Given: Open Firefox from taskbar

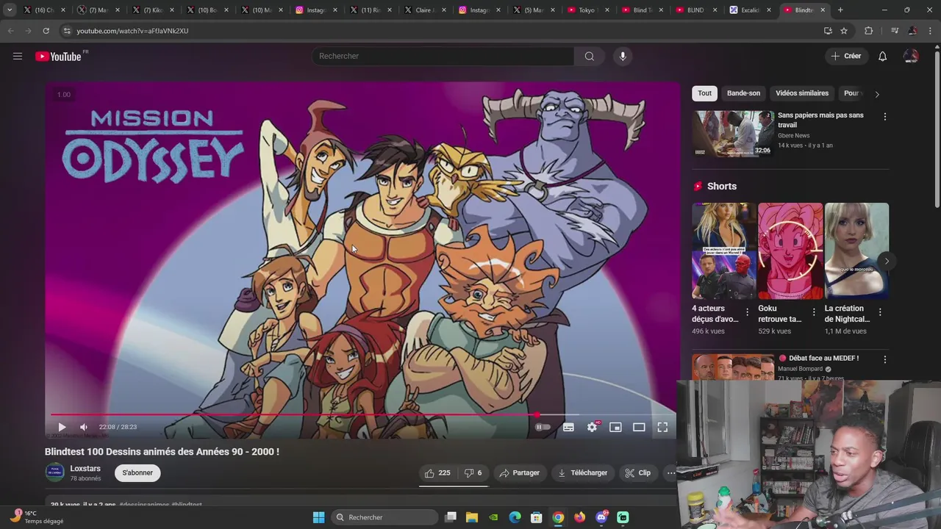Looking at the screenshot, I should click(579, 517).
